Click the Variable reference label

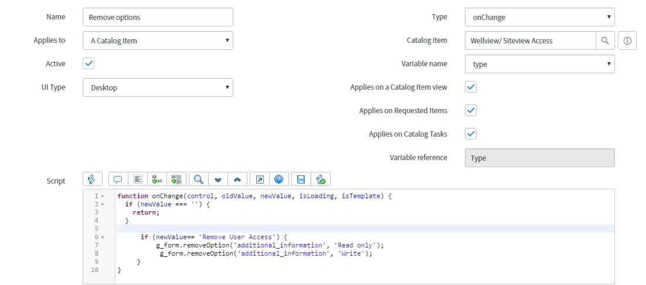[x=418, y=157]
